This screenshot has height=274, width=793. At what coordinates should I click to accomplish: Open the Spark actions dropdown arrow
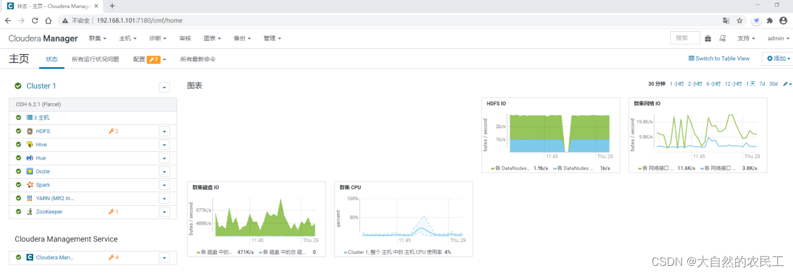click(165, 185)
